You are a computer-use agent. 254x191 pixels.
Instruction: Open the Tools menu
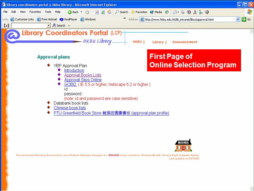point(48,12)
